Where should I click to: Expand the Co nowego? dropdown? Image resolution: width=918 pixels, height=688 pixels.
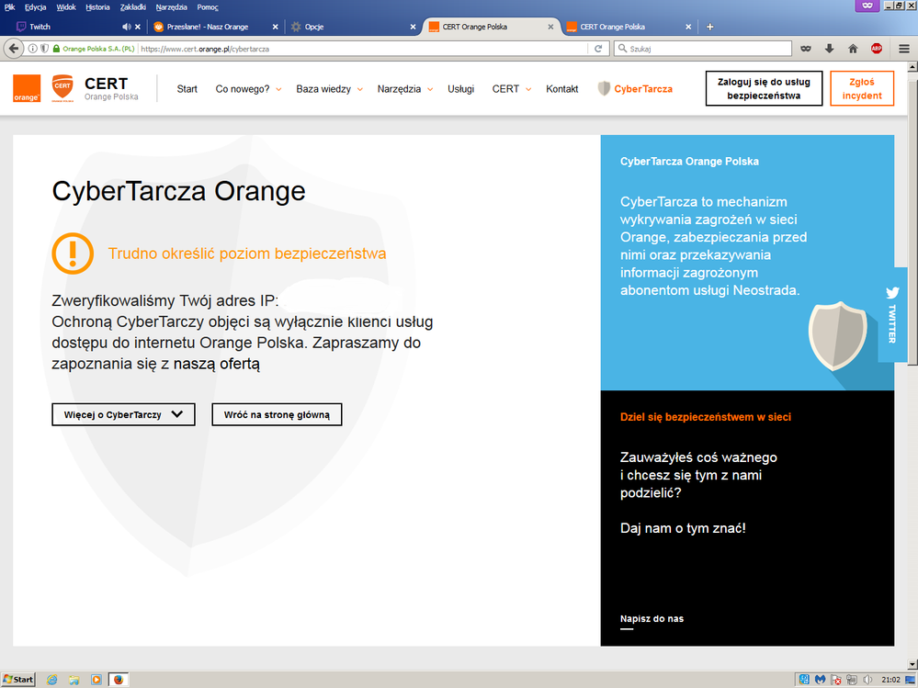click(x=248, y=89)
